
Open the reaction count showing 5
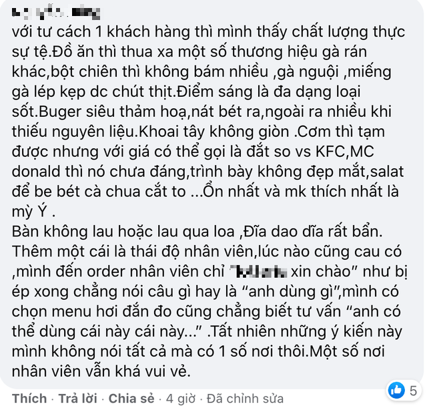[413, 391]
